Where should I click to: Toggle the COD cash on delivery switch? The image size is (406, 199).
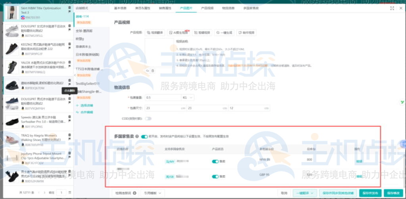point(148,118)
